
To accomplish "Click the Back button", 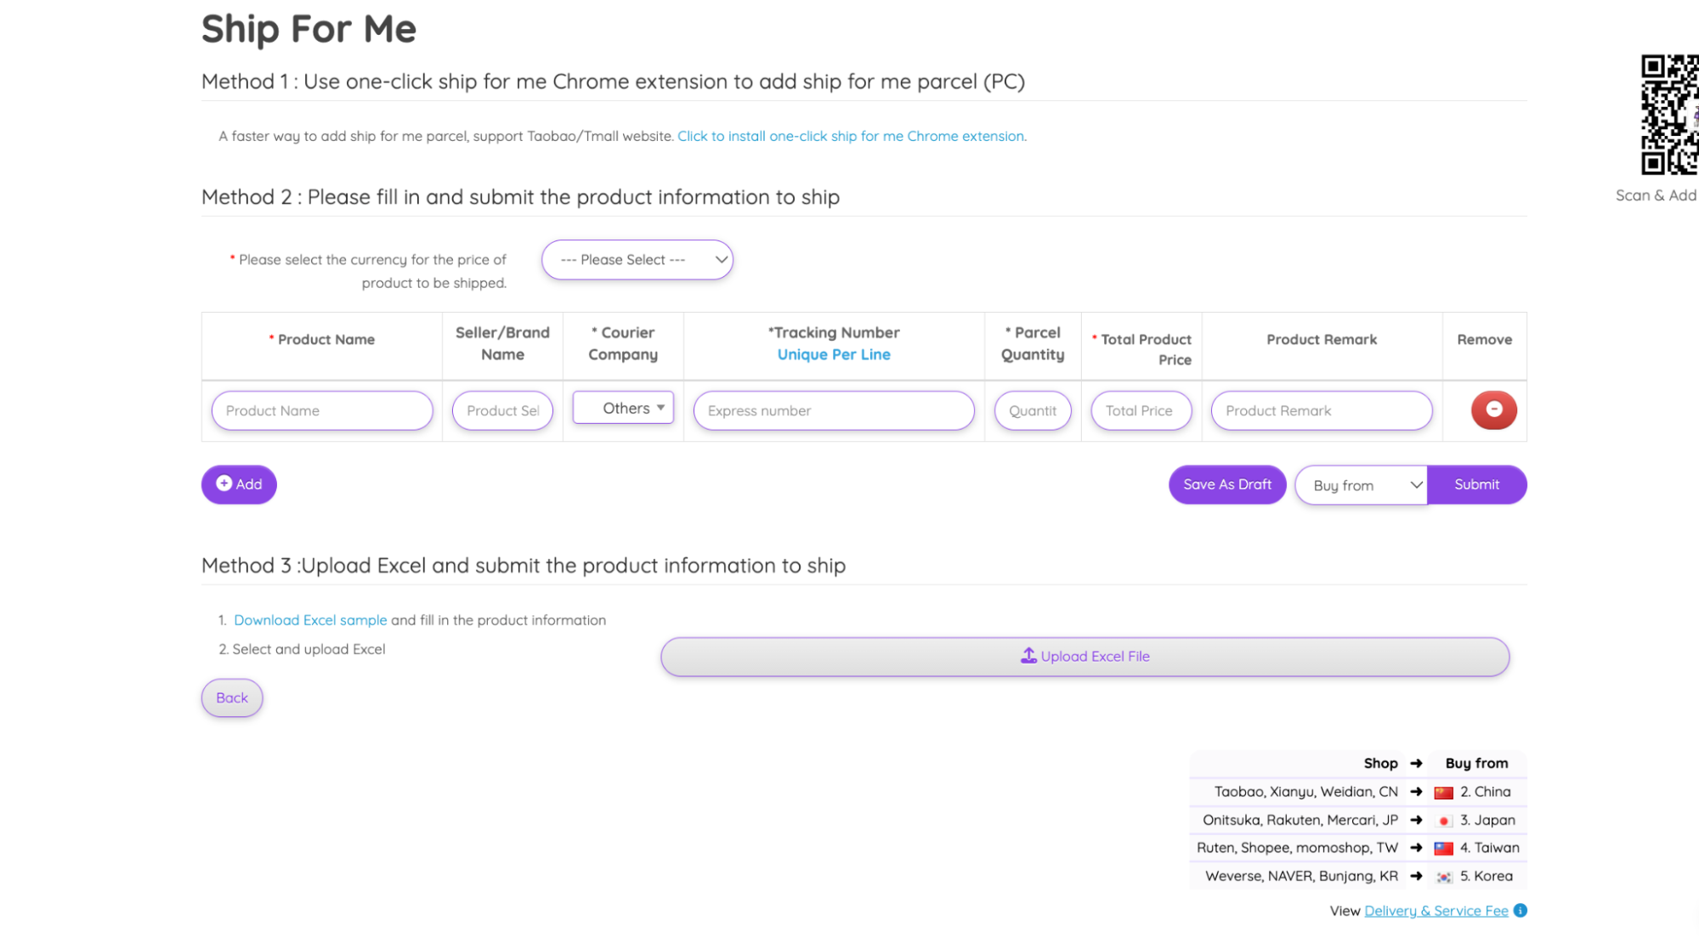I will coord(232,698).
